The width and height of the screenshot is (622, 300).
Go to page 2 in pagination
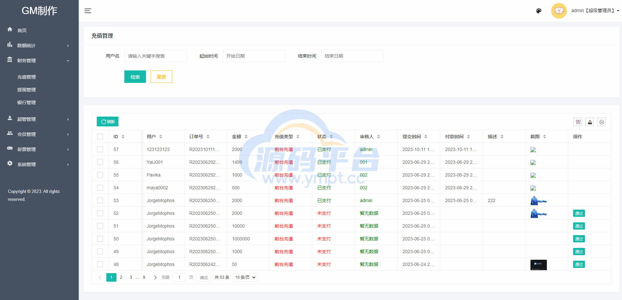coord(121,277)
